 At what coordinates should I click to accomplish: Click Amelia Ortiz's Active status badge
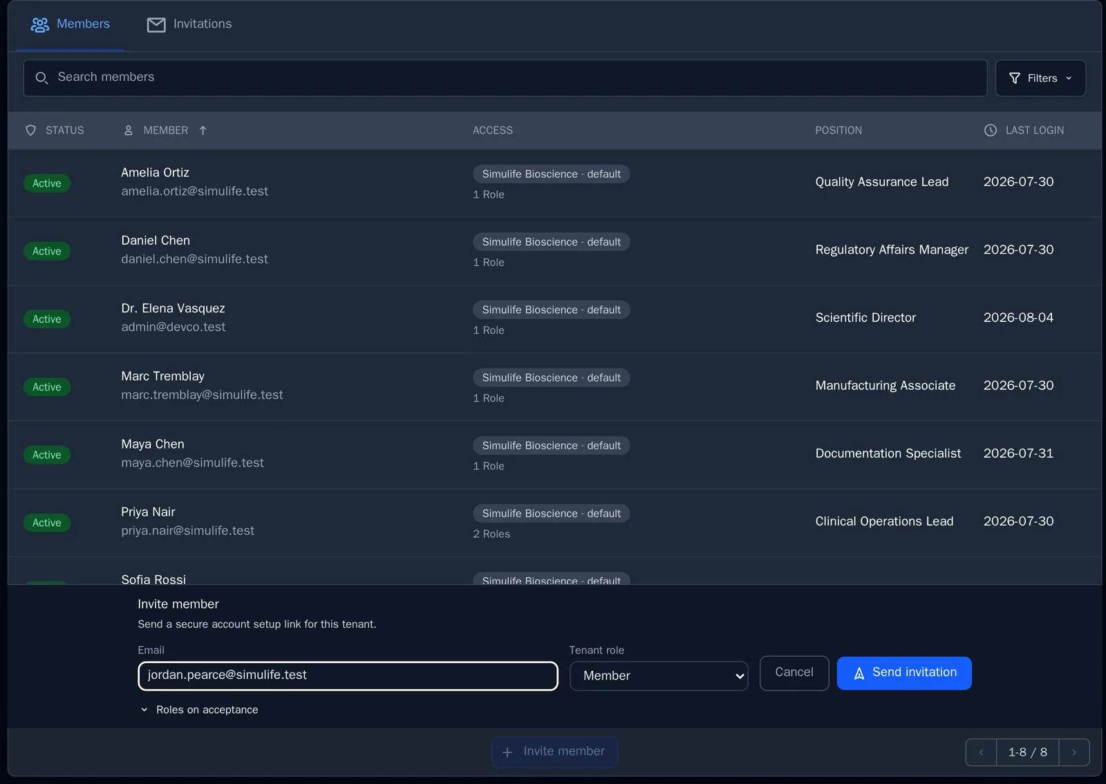pos(47,183)
